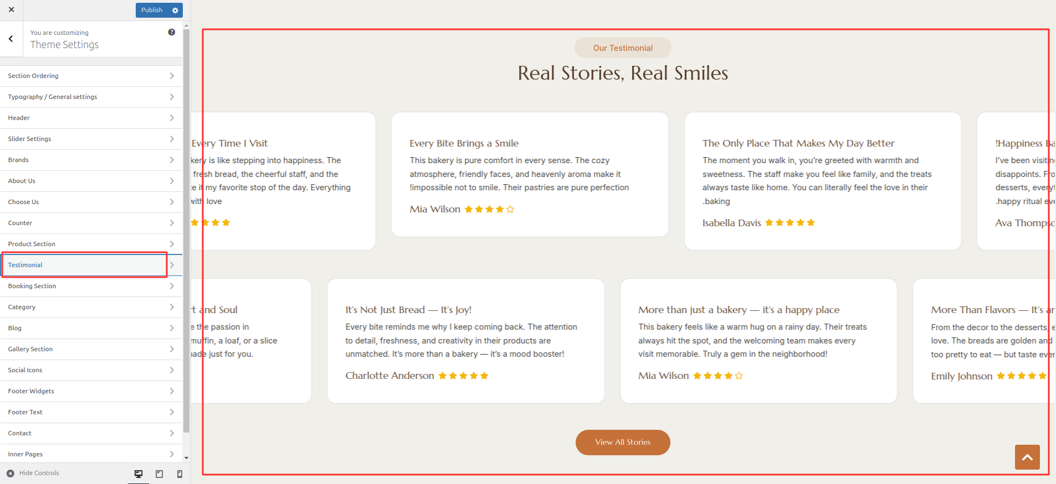Expand the Header settings section
1056x484 pixels.
pyautogui.click(x=90, y=117)
